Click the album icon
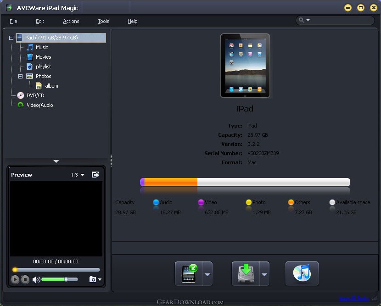This screenshot has height=306, width=381. pos(39,86)
